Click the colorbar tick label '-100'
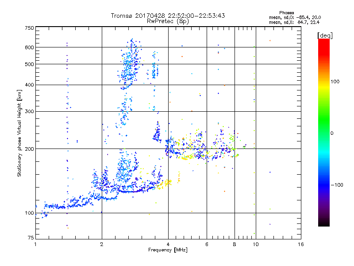 pyautogui.click(x=337, y=185)
